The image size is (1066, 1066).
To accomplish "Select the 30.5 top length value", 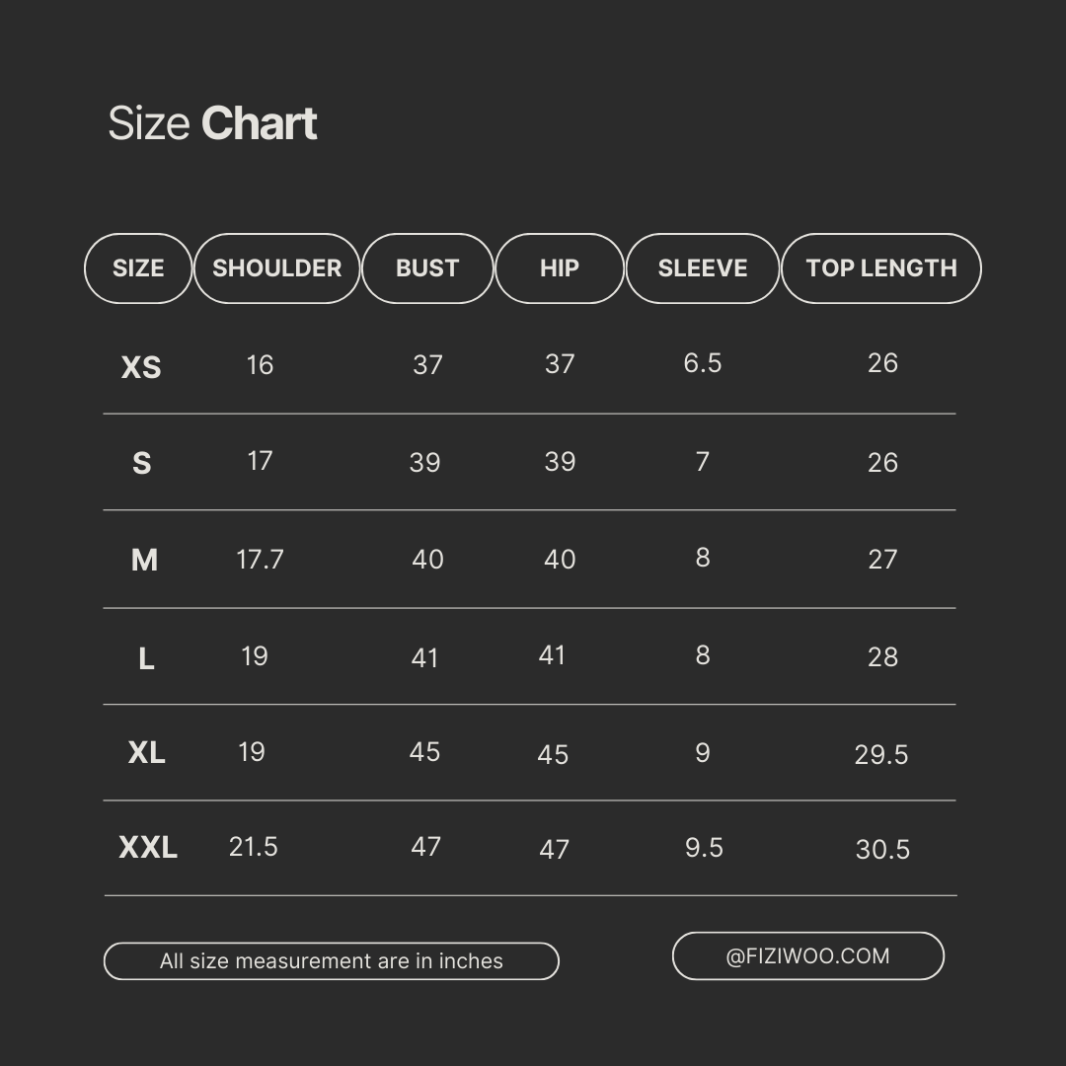I will coord(882,850).
